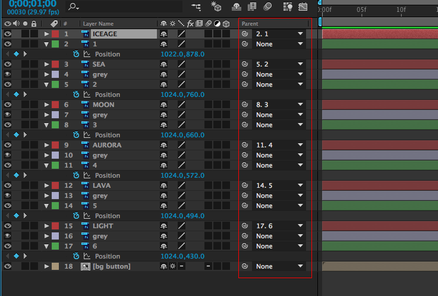Go to next keyframe on layer 14 Position
The image size is (438, 296).
click(x=25, y=216)
